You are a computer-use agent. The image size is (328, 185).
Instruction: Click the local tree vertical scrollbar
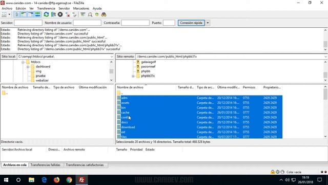tap(111, 71)
